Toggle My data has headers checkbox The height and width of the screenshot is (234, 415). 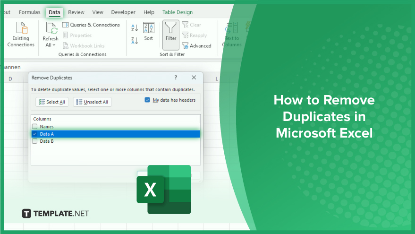(x=147, y=100)
